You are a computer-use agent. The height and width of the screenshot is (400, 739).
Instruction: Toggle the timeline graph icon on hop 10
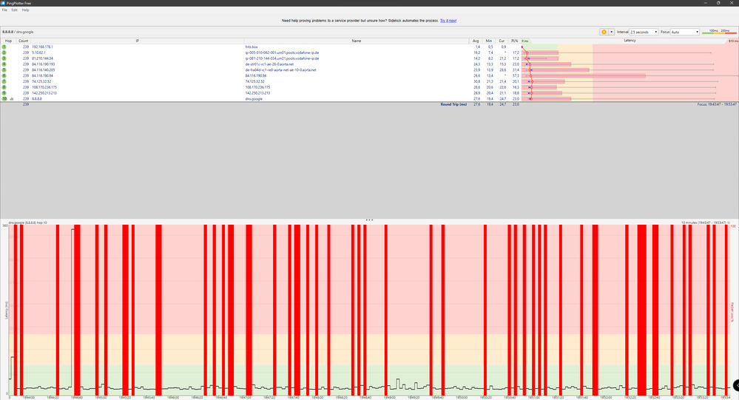pyautogui.click(x=12, y=99)
